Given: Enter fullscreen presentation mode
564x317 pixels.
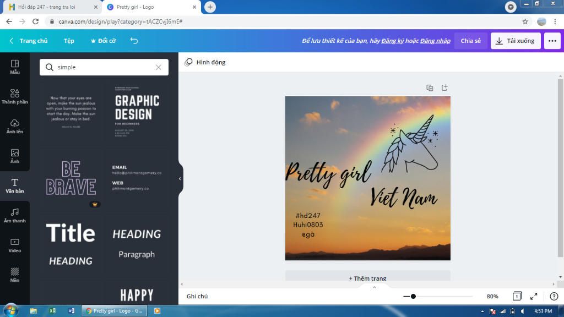Looking at the screenshot, I should pos(534,297).
